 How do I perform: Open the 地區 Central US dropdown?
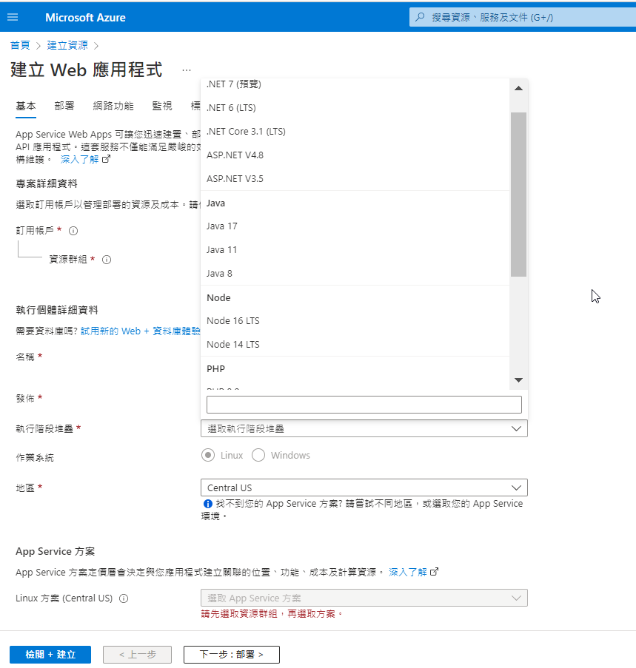tap(364, 487)
